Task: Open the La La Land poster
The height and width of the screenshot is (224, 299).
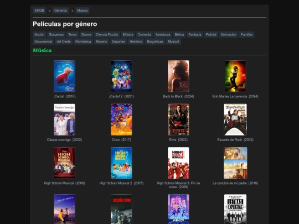Action: (64, 209)
